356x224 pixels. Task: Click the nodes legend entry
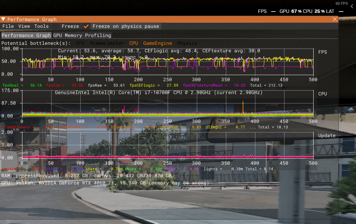182,169
